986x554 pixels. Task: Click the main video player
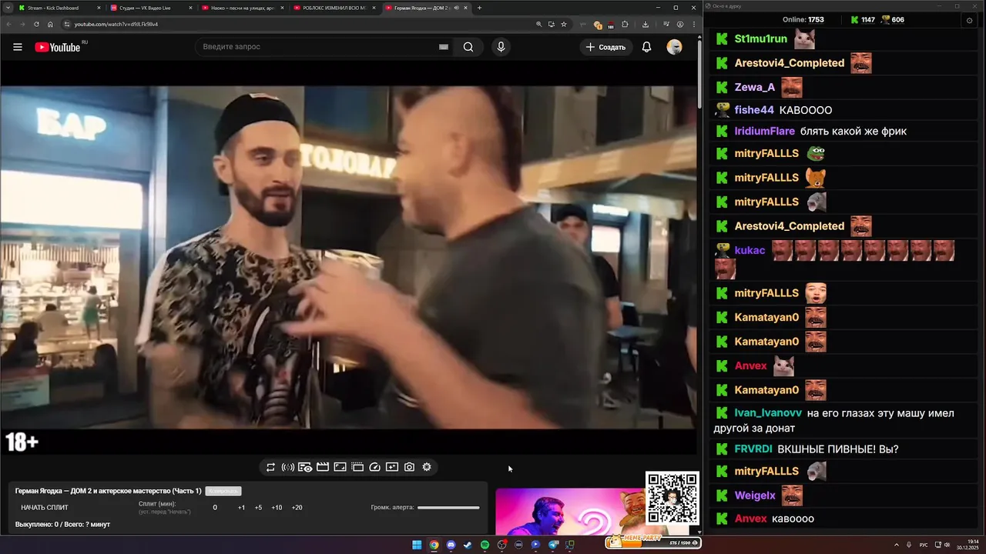pos(349,257)
